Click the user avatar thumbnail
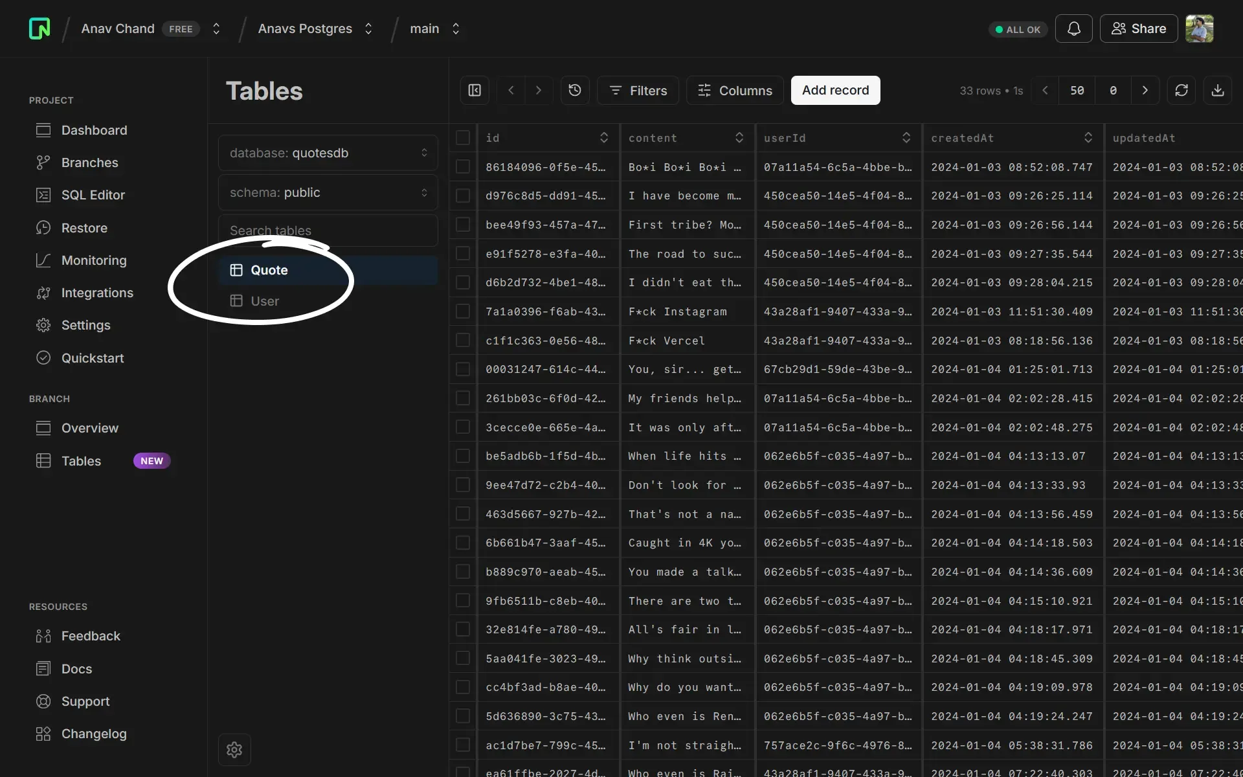Viewport: 1243px width, 777px height. [x=1199, y=28]
